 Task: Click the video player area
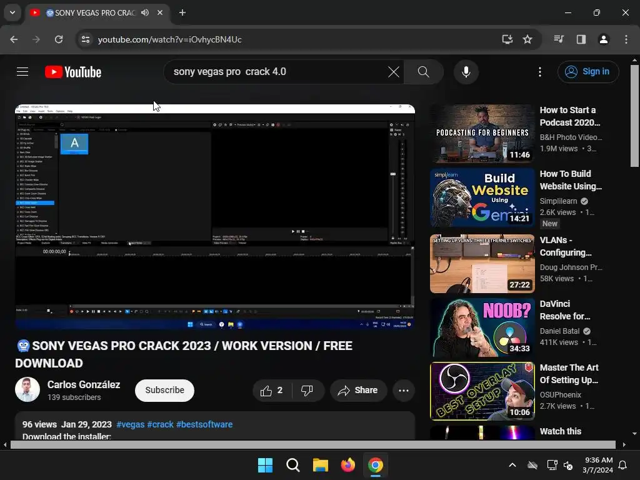215,217
